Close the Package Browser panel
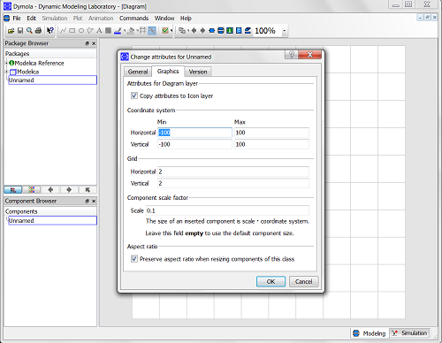This screenshot has width=442, height=343. point(94,43)
